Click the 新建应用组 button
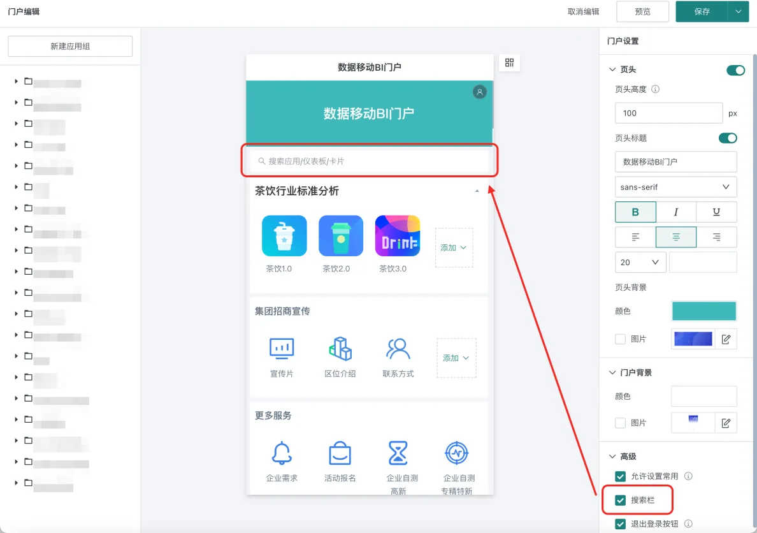Screen dimensions: 757x533 point(70,46)
